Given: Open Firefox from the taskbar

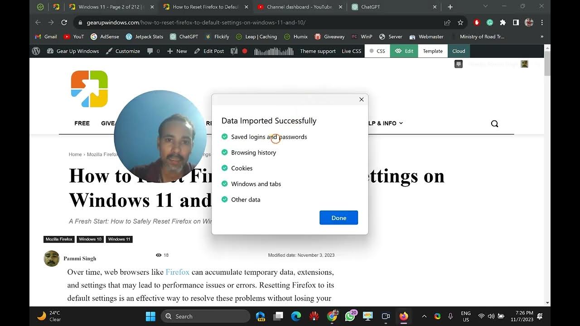Looking at the screenshot, I should 403,316.
